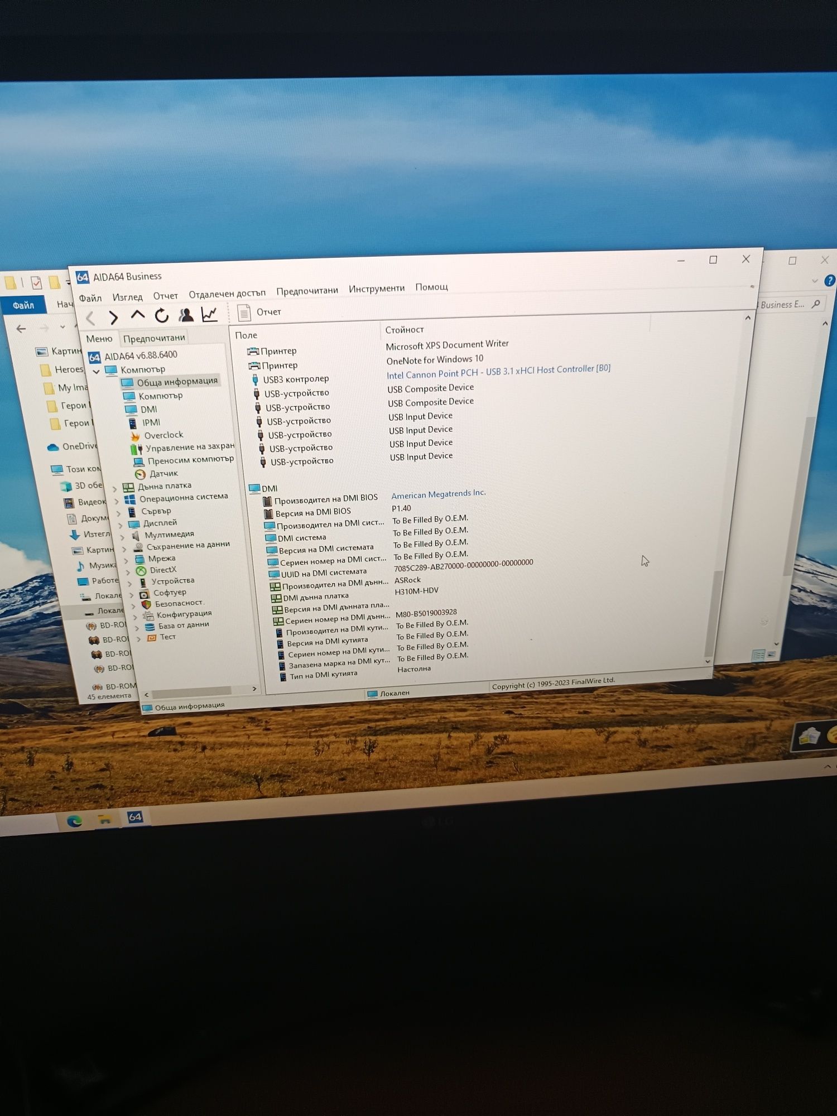Click the DMI group header
Viewport: 837px width, 1116px height.
263,488
